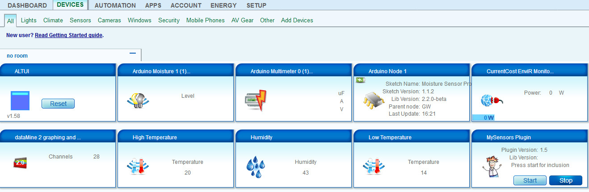Image resolution: width=589 pixels, height=192 pixels.
Task: Click the Arduino Moisture light bulb icon
Action: tap(138, 100)
